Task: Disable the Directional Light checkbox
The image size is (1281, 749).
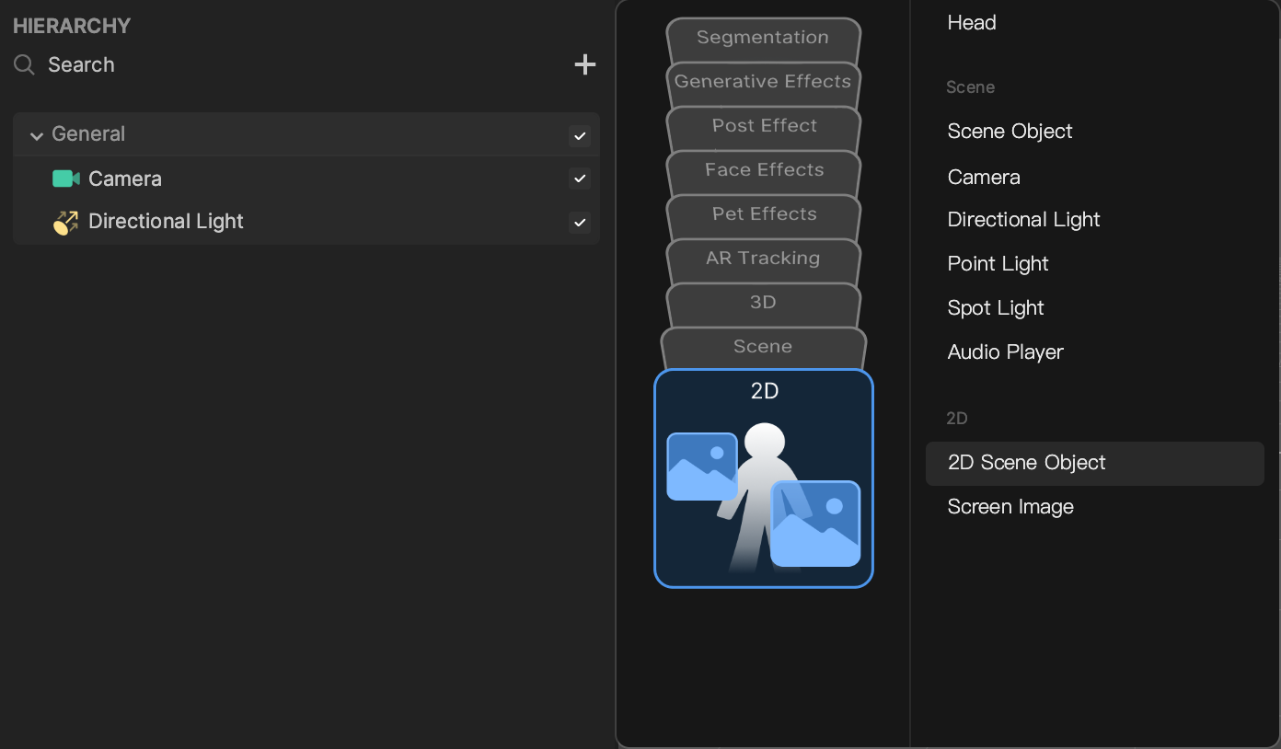Action: coord(580,222)
